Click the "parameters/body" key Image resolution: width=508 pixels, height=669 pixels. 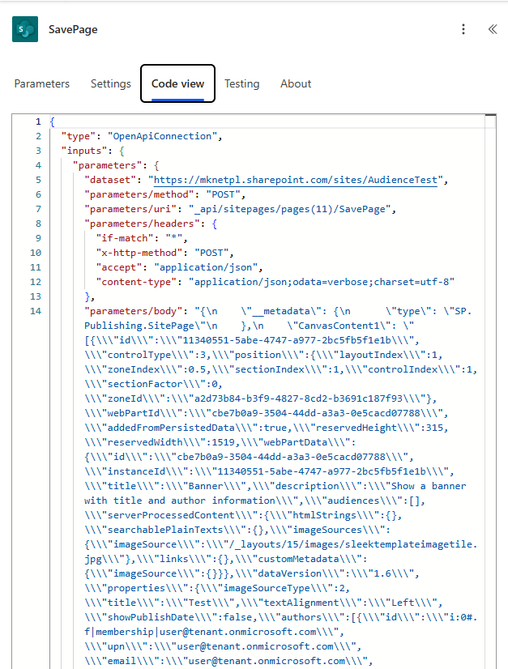pyautogui.click(x=136, y=311)
